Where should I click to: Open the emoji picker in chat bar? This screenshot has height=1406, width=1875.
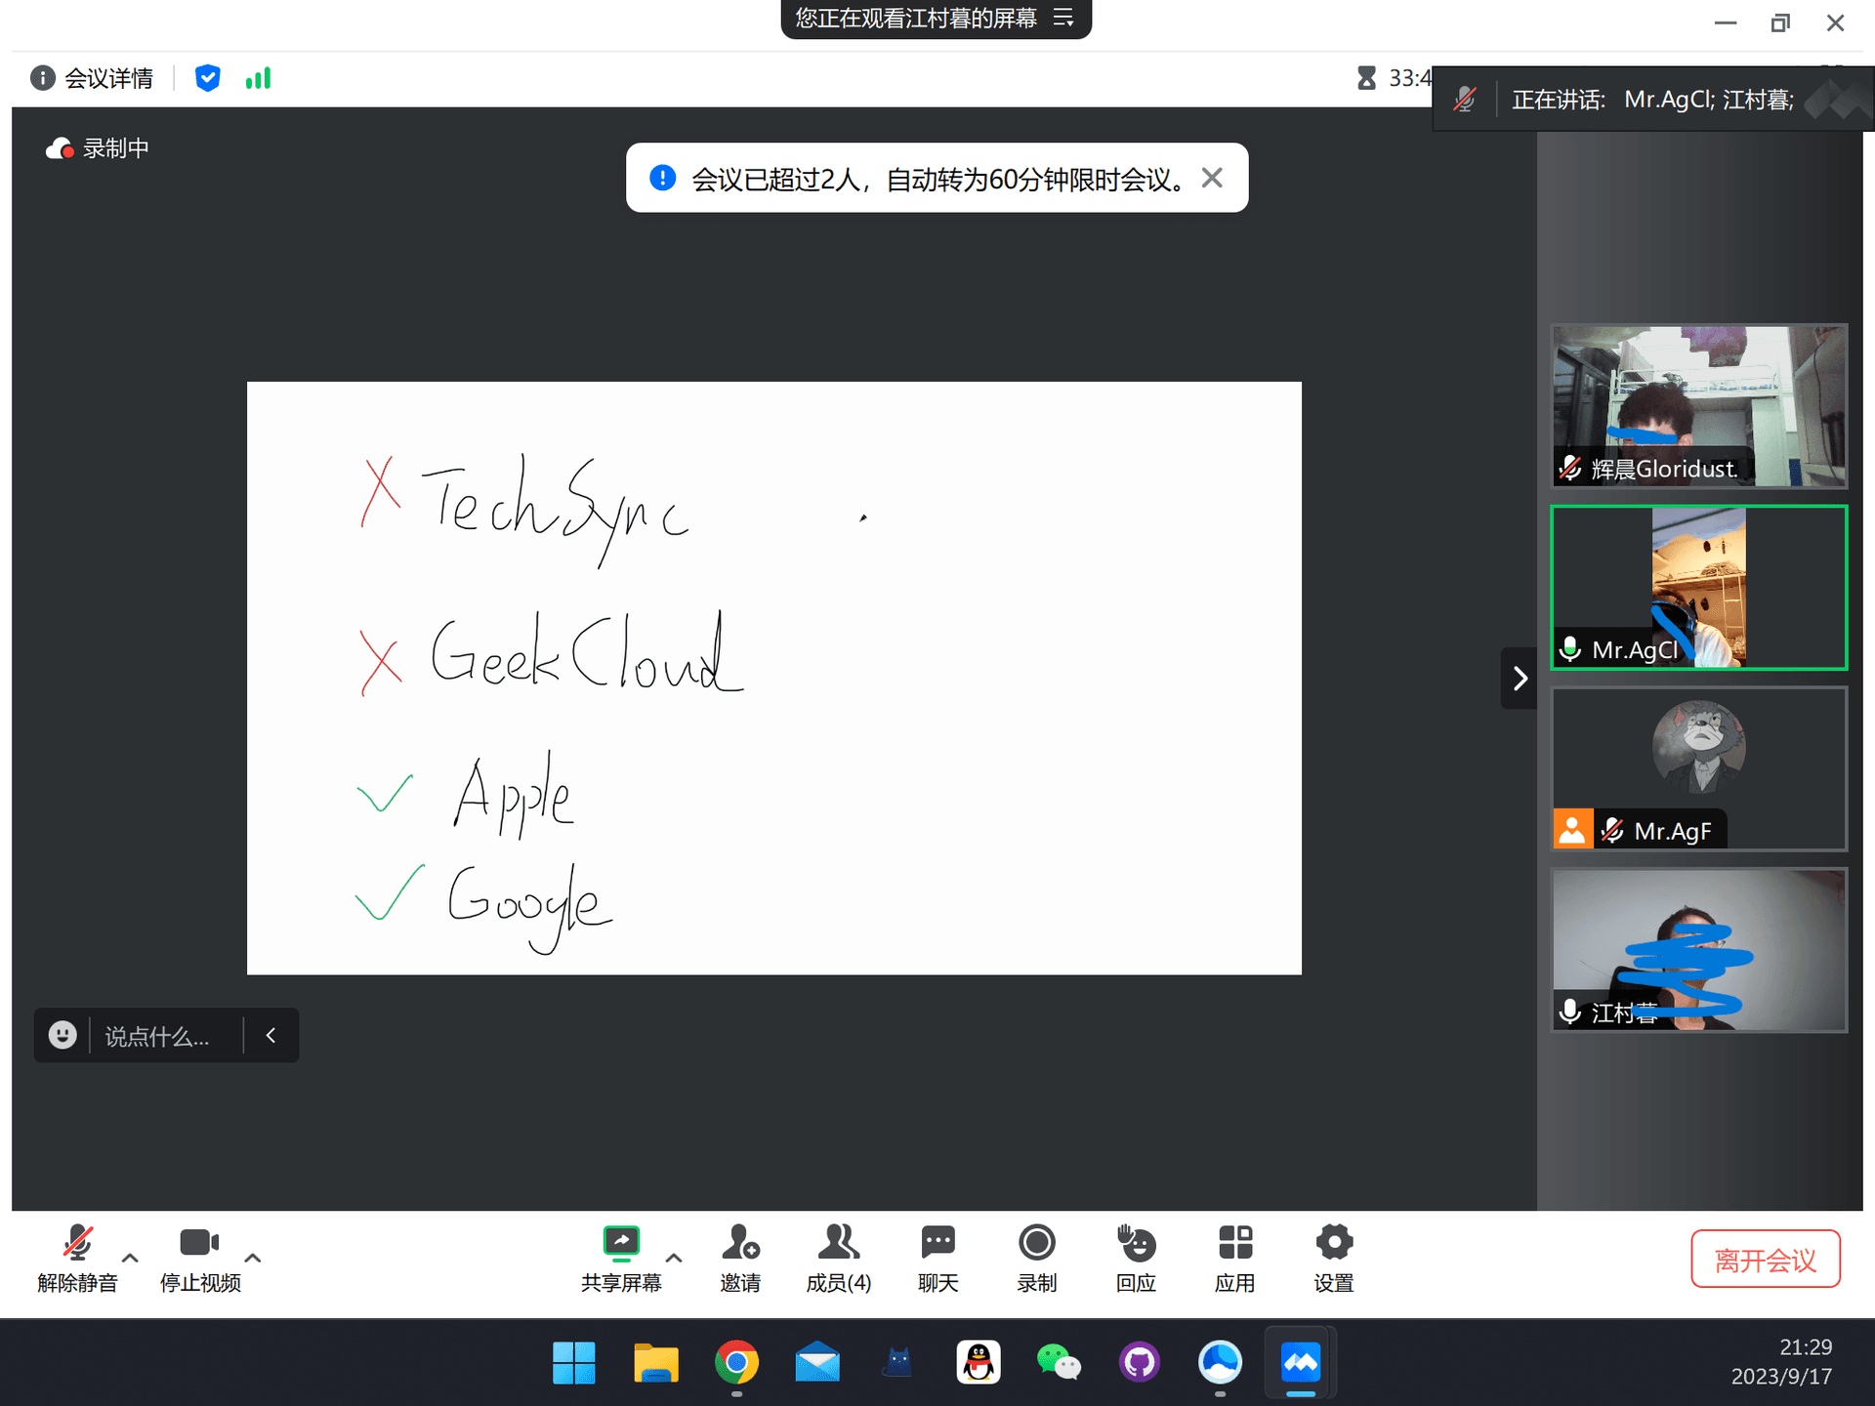coord(62,1035)
